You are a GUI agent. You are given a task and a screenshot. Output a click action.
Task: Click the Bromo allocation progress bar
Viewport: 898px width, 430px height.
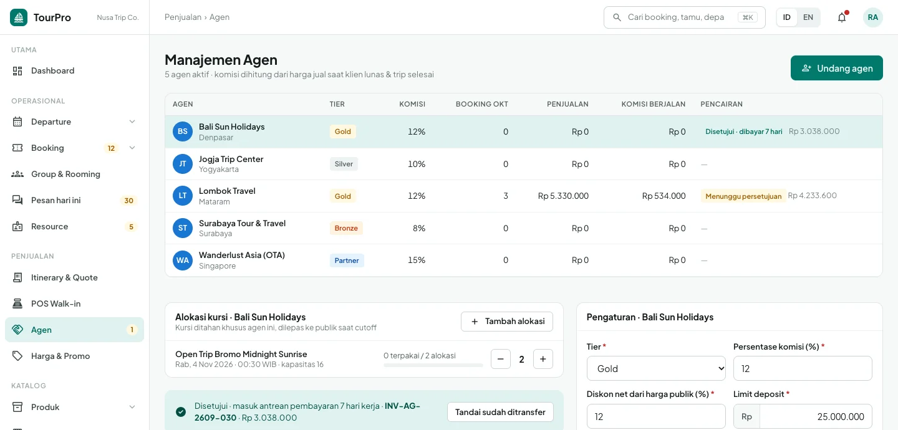coord(433,365)
